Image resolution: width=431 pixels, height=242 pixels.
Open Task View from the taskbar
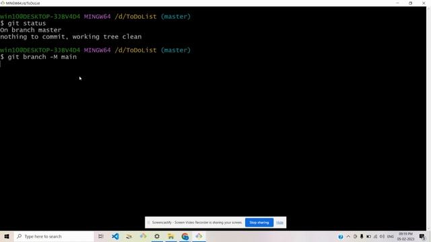[101, 236]
